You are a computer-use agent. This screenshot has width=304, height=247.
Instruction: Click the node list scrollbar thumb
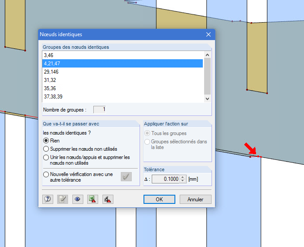pyautogui.click(x=207, y=76)
